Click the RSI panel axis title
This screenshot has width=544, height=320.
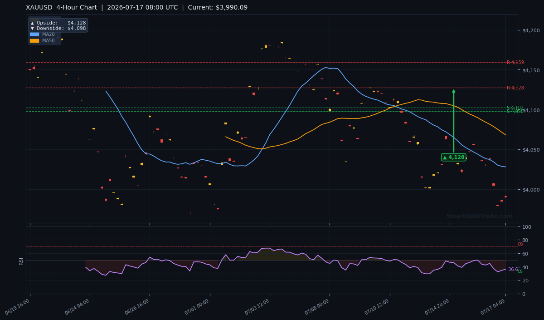point(21,261)
